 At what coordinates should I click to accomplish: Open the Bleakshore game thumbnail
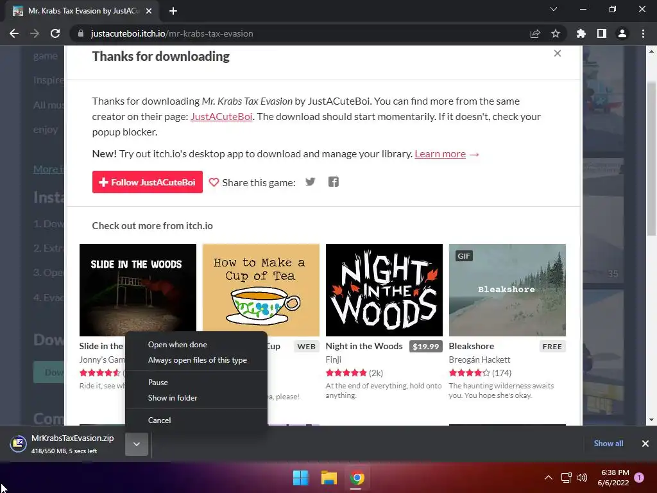508,290
